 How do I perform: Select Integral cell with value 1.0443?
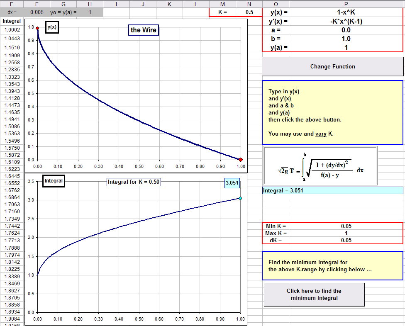pos(12,39)
